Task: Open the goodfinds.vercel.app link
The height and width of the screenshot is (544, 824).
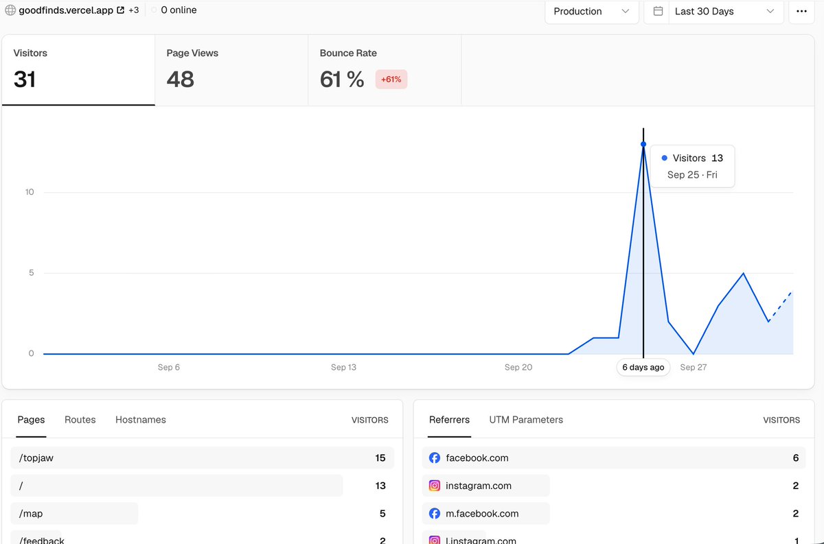Action: (x=66, y=10)
